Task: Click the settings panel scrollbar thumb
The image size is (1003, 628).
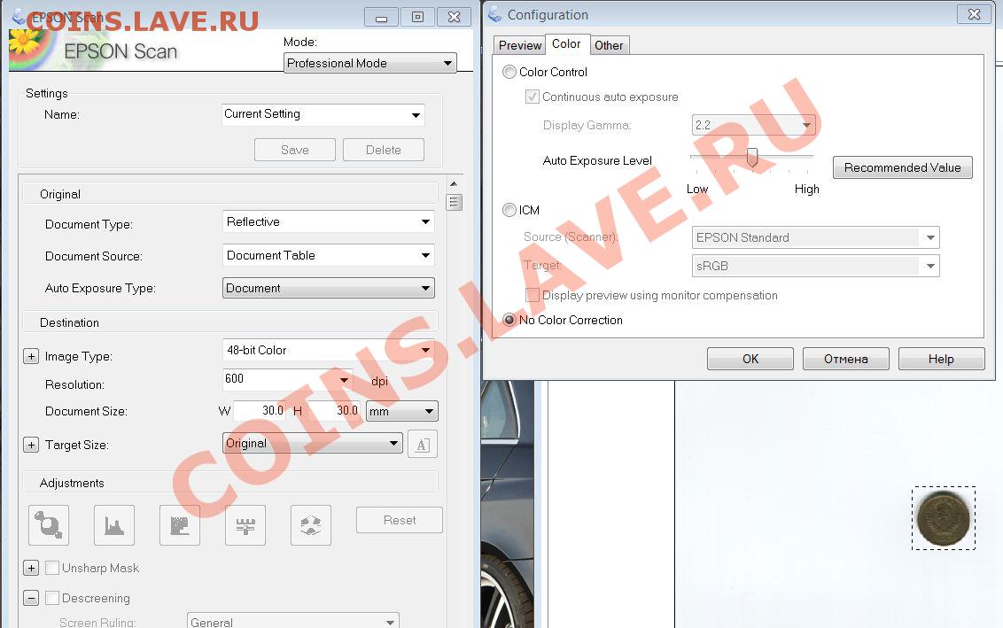Action: 455,202
